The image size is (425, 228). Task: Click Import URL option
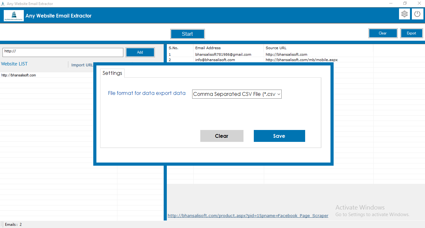pos(82,65)
